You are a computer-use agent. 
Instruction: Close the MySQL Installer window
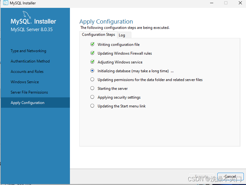(240, 3)
